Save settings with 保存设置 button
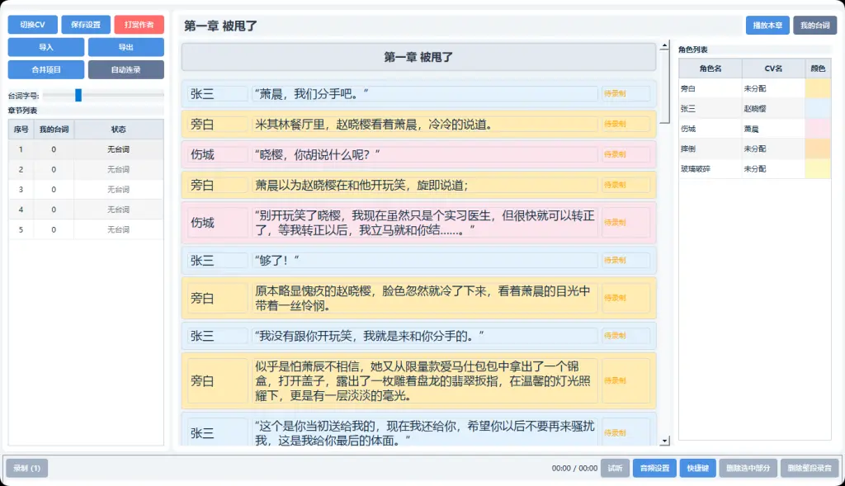This screenshot has width=845, height=486. pos(86,25)
